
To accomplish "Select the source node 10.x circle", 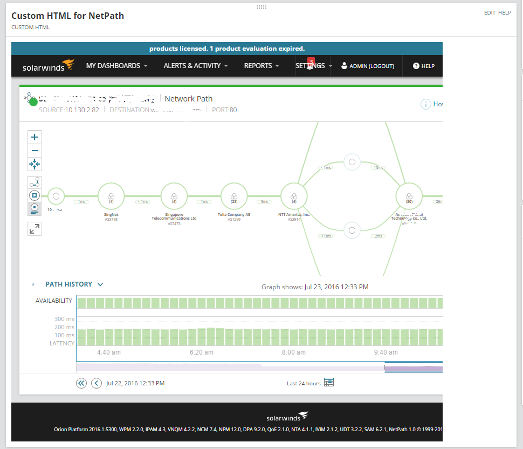I will 56,196.
